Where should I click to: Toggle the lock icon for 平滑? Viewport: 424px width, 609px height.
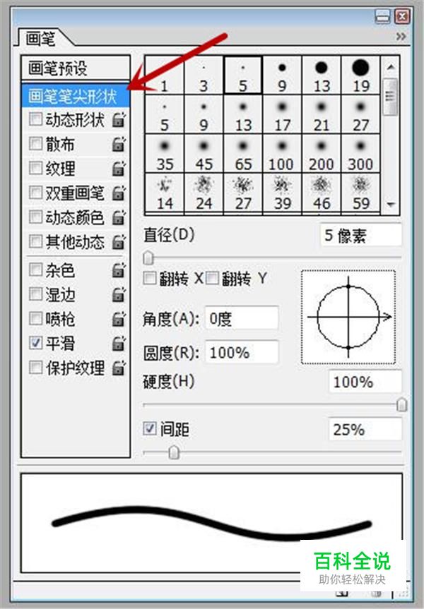119,344
